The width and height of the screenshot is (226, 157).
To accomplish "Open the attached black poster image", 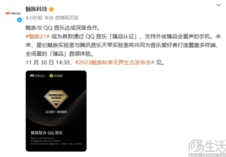I will coord(56,111).
